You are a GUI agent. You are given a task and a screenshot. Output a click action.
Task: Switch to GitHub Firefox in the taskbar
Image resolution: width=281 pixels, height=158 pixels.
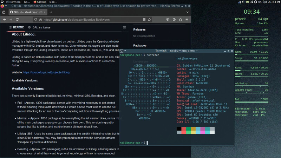(x=45, y=2)
